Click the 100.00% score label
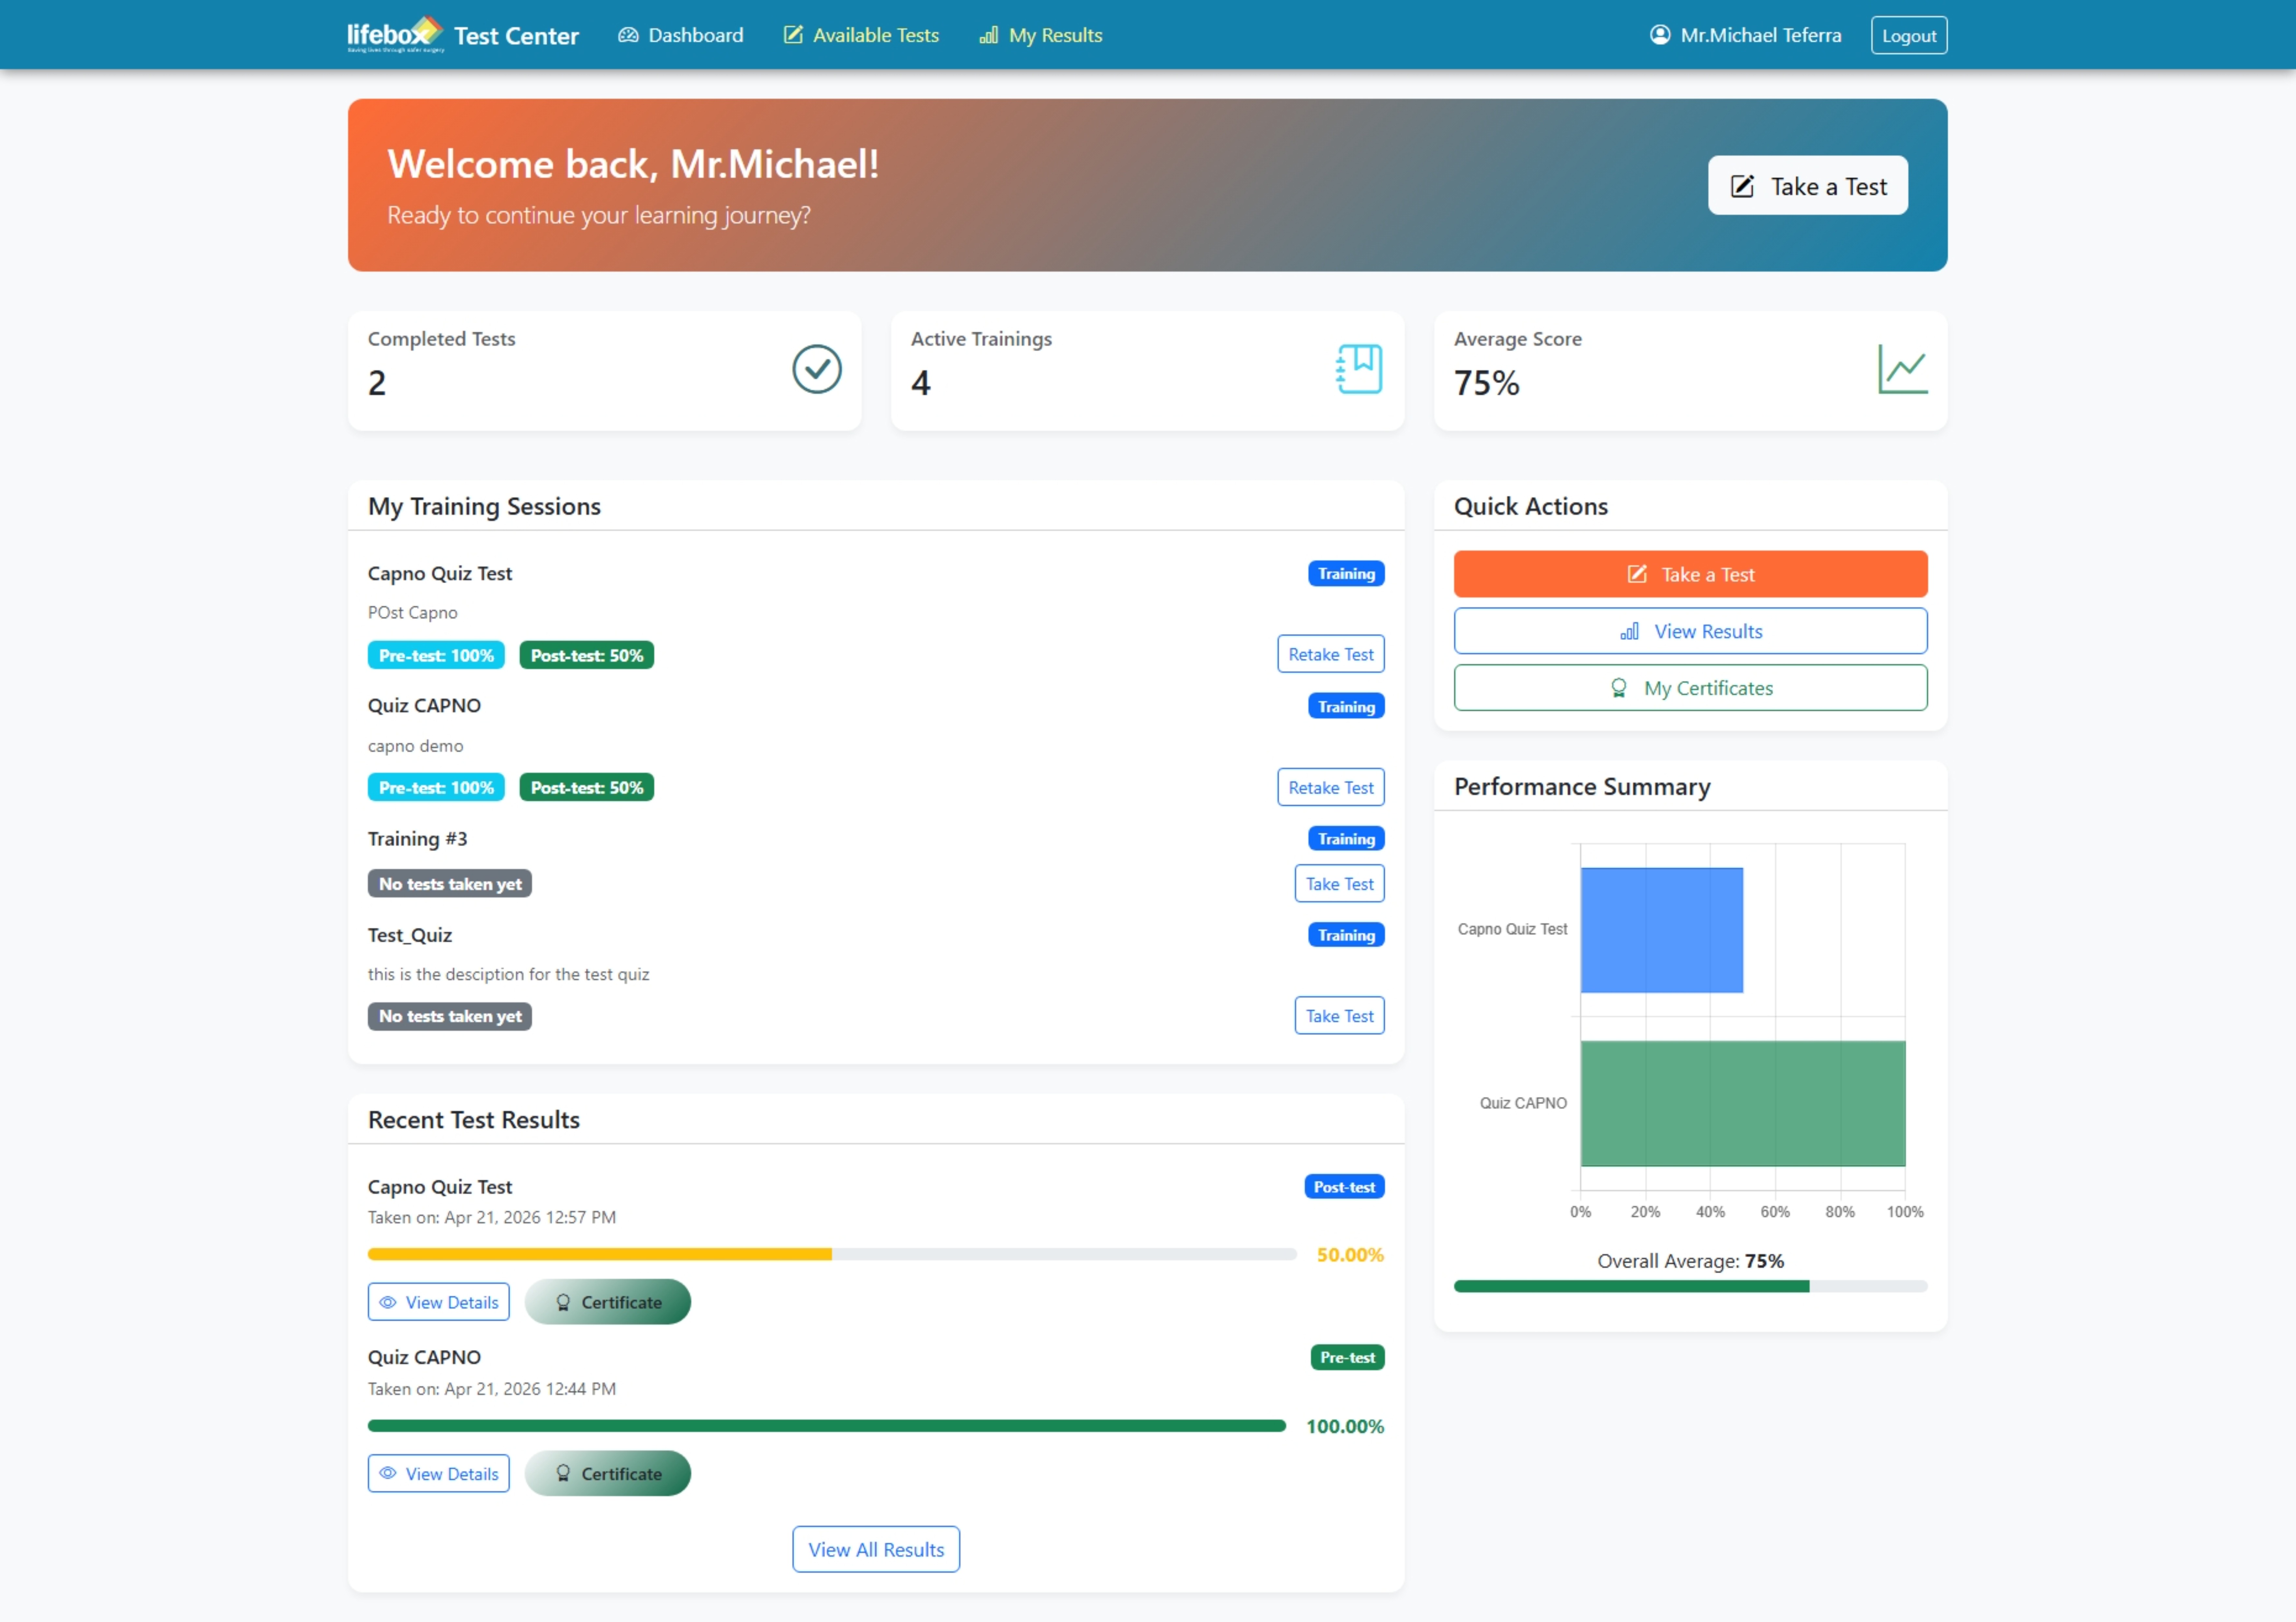 pos(1345,1427)
